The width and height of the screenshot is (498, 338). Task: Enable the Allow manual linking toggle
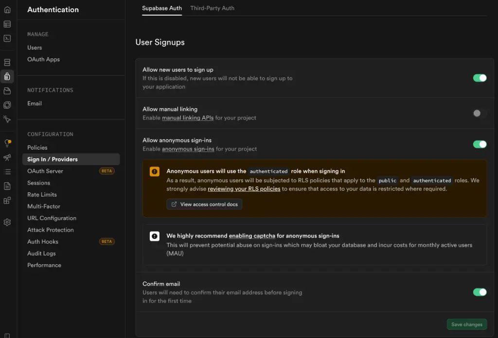[x=480, y=114]
